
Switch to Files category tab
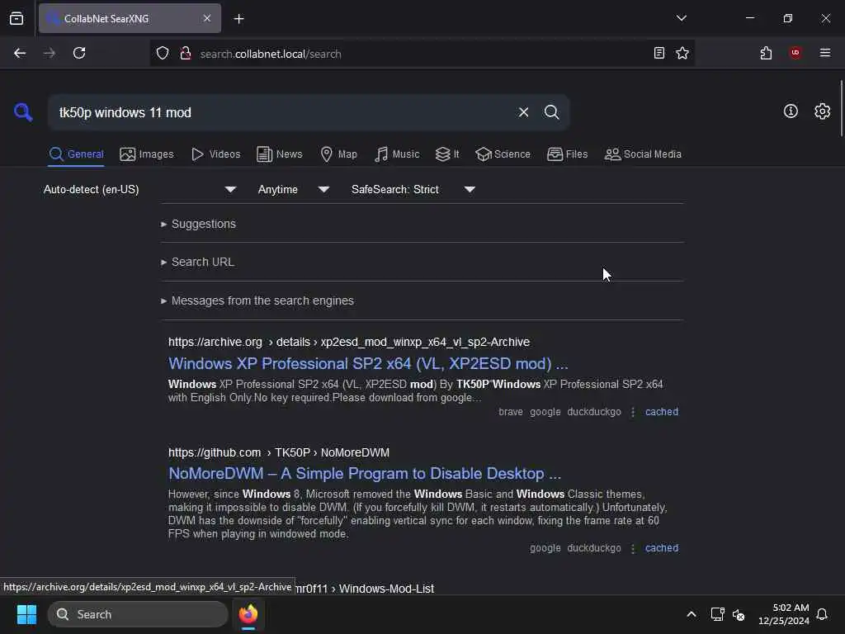click(x=567, y=154)
